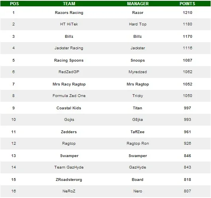Viewport: 211px width, 198px height.
Task: Click the manager name Hard Top
Action: (138, 24)
